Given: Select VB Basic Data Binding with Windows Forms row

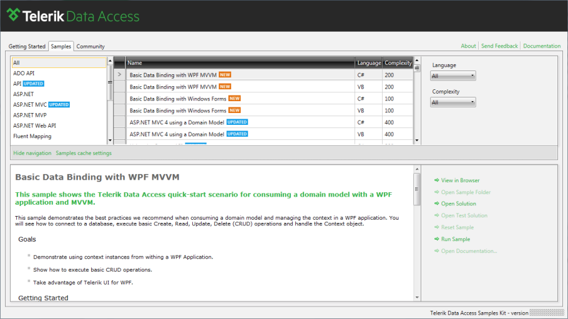Looking at the screenshot, I should (x=269, y=110).
